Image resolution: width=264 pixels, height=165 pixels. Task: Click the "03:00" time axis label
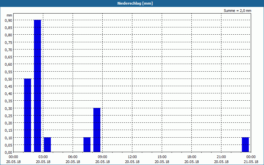point(43,157)
